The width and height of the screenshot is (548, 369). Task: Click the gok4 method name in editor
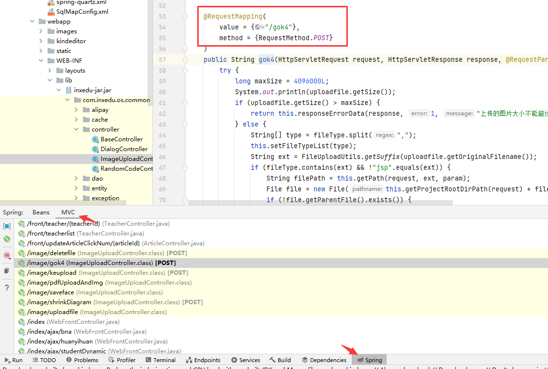point(266,60)
